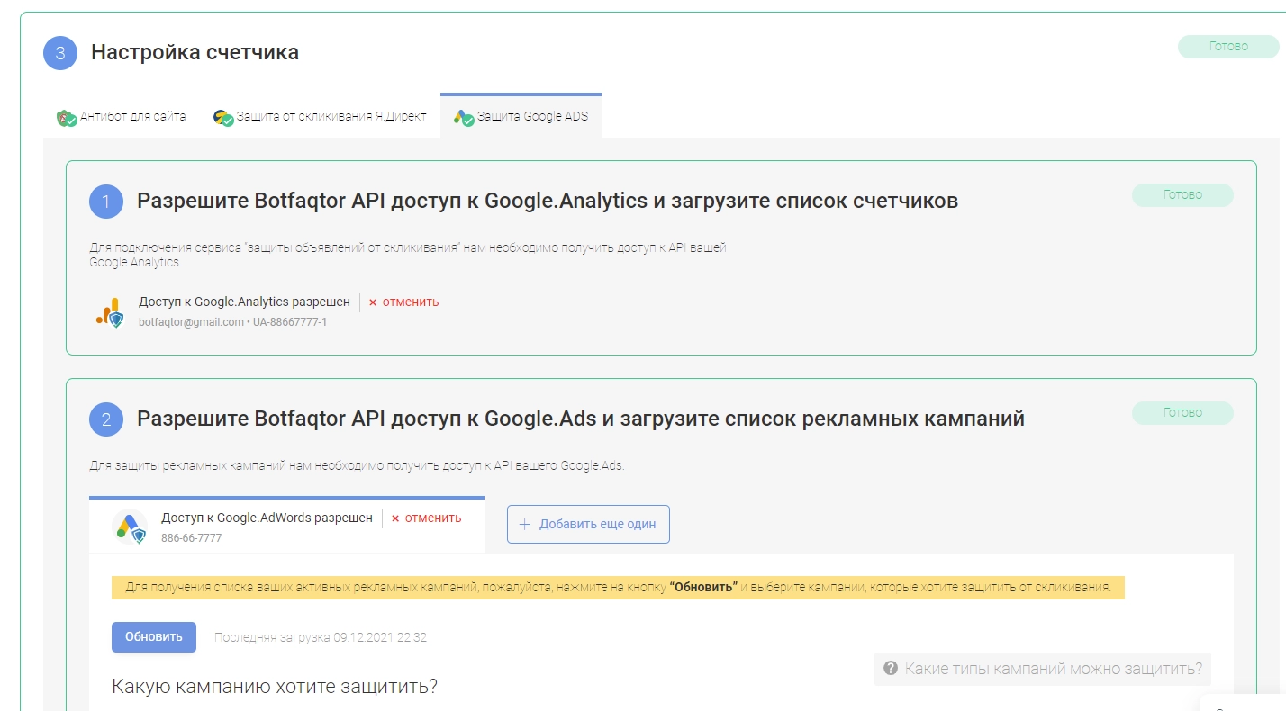Click the 'Готово' badge of Google.Ads step
This screenshot has height=711, width=1286.
coord(1182,413)
